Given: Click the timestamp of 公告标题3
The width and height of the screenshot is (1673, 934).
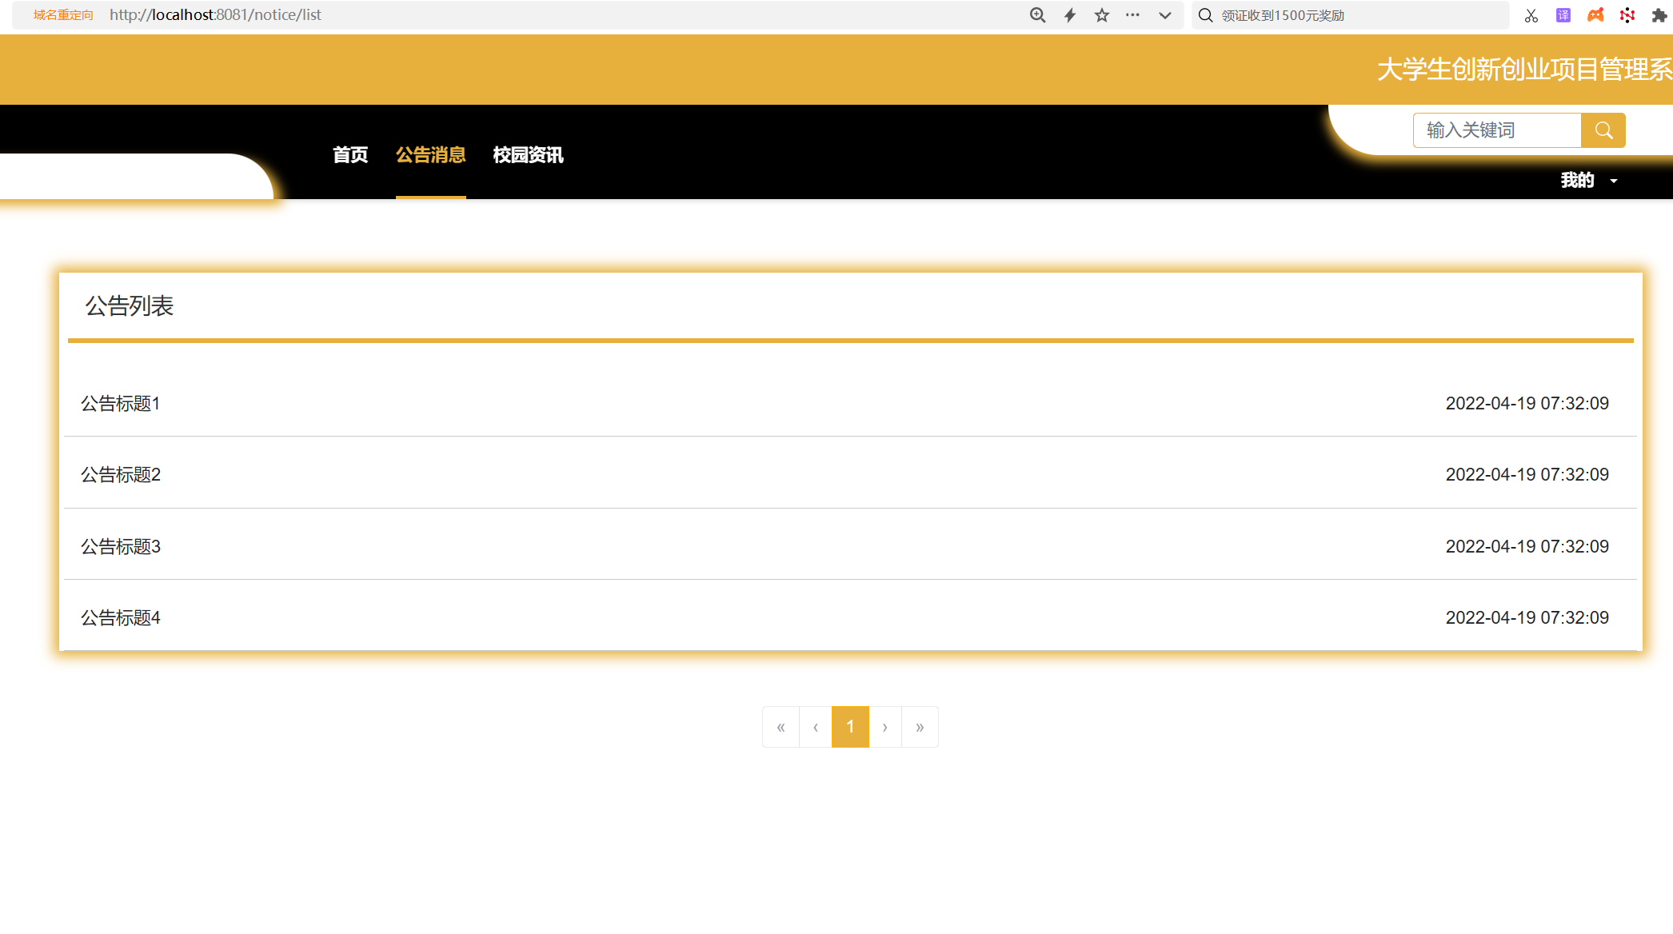Looking at the screenshot, I should pos(1527,547).
